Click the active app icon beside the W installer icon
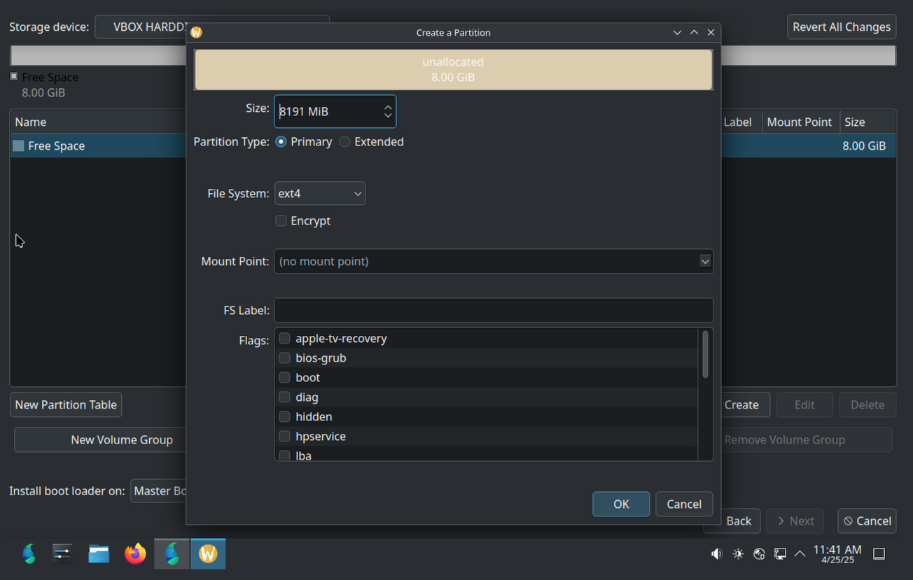 (172, 554)
